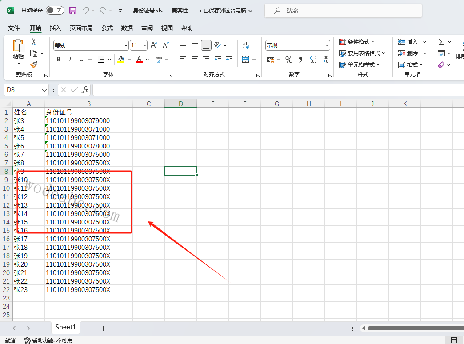The width and height of the screenshot is (464, 344).
Task: Click the Wrap Text icon
Action: (x=246, y=45)
